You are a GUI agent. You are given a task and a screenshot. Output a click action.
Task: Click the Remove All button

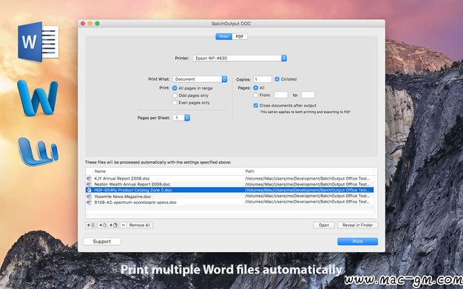(x=140, y=225)
